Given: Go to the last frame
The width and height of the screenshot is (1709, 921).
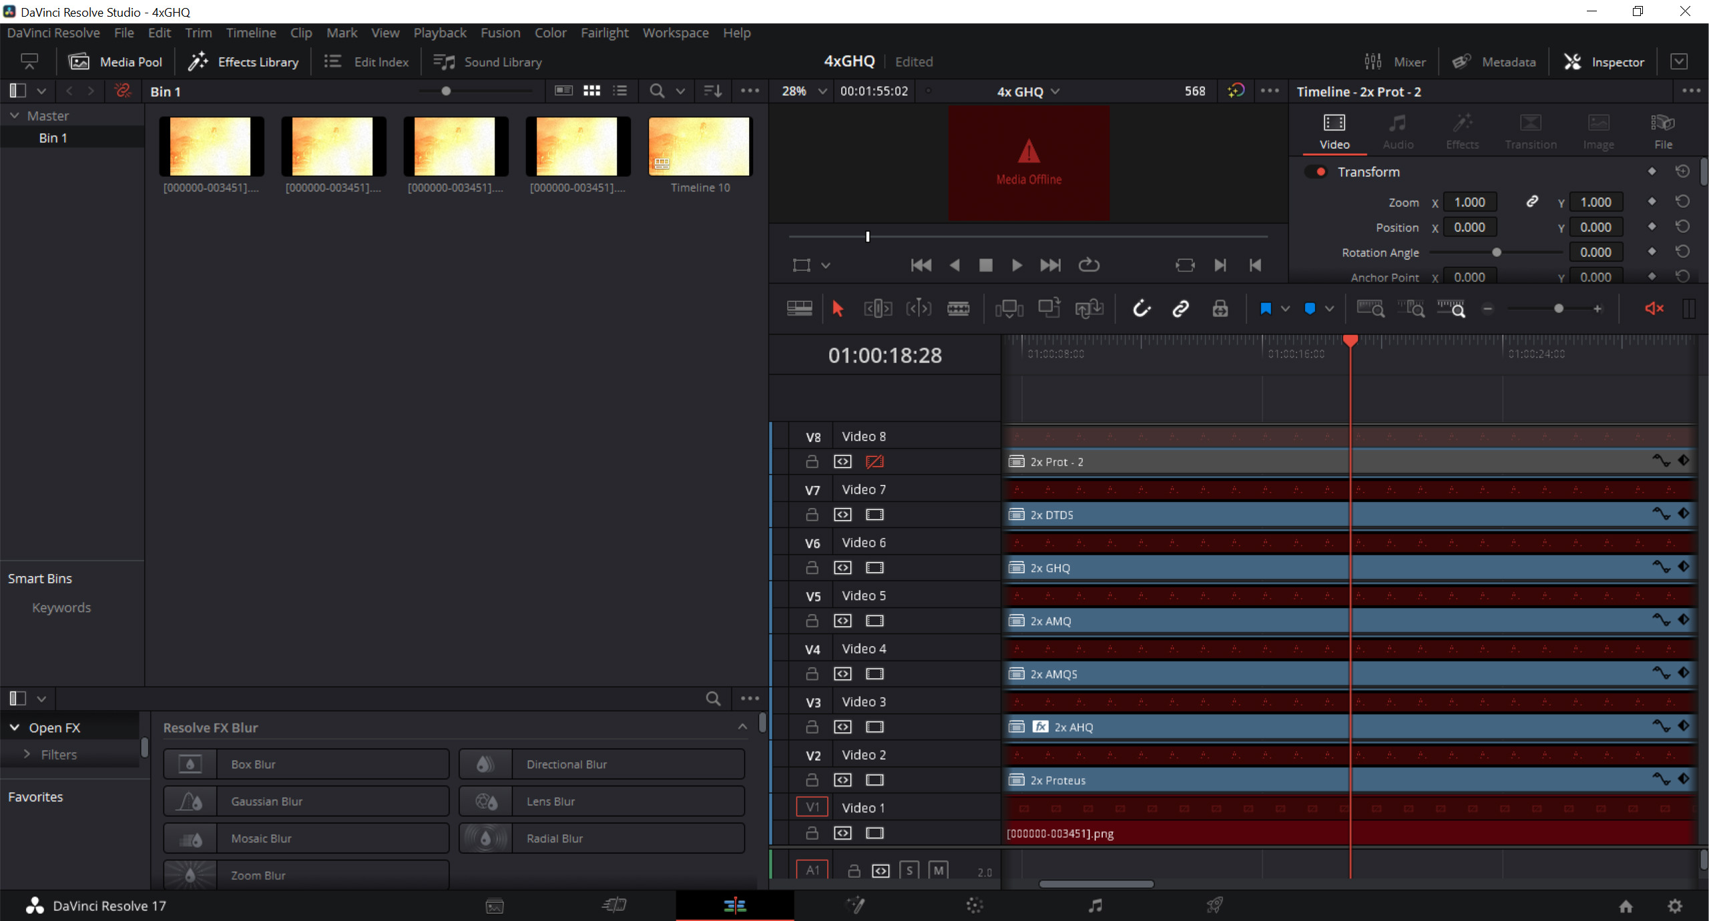Looking at the screenshot, I should (1050, 265).
